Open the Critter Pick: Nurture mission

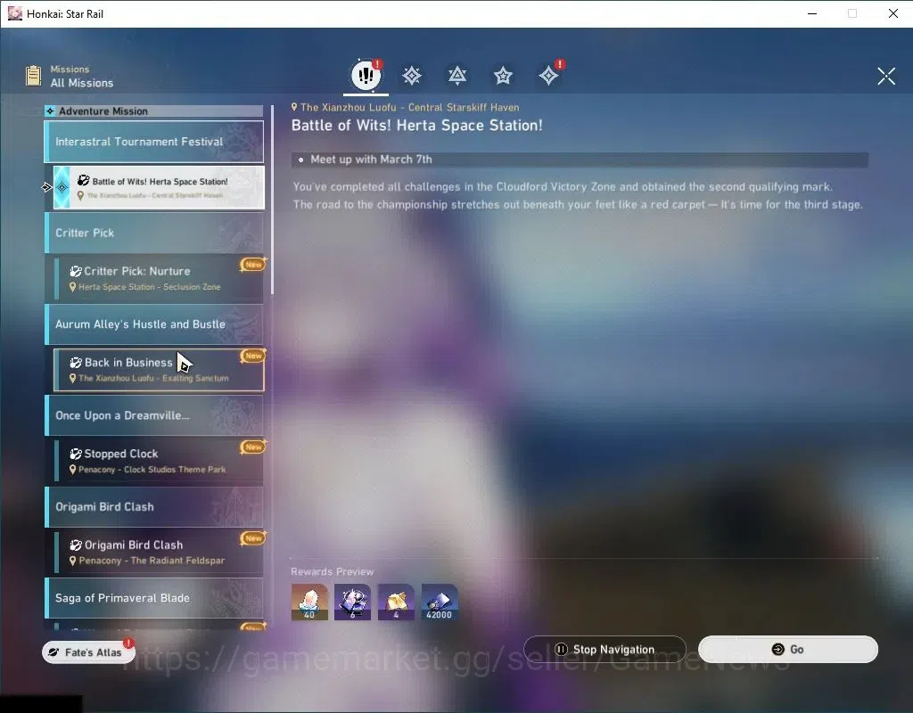159,278
